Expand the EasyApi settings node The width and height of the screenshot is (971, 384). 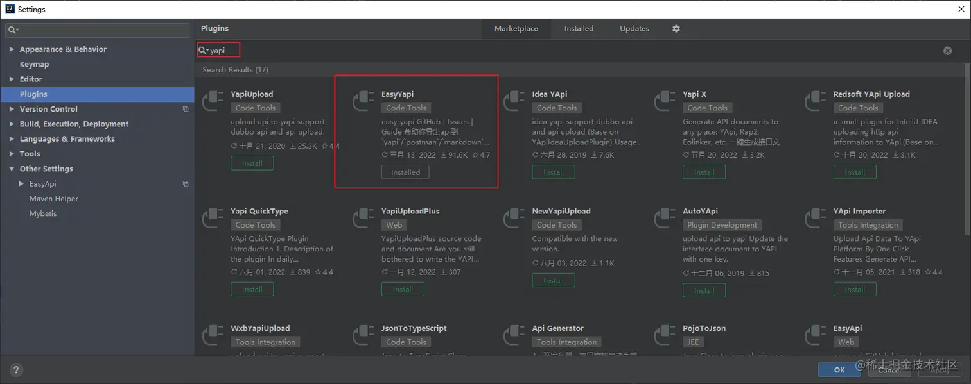[x=22, y=184]
